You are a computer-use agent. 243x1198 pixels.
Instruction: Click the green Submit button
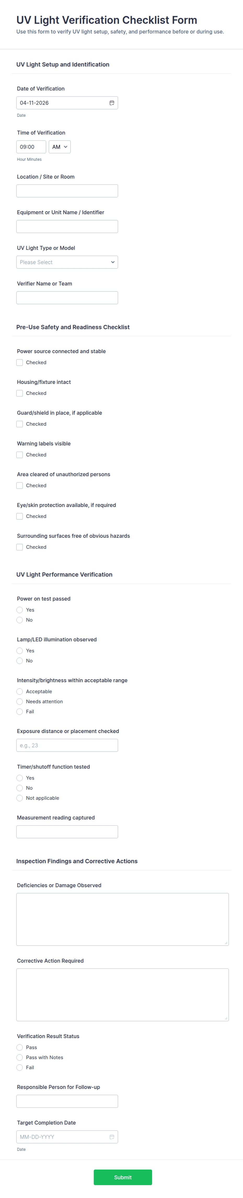pyautogui.click(x=123, y=1177)
